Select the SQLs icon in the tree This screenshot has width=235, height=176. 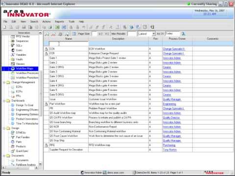coord(13,45)
